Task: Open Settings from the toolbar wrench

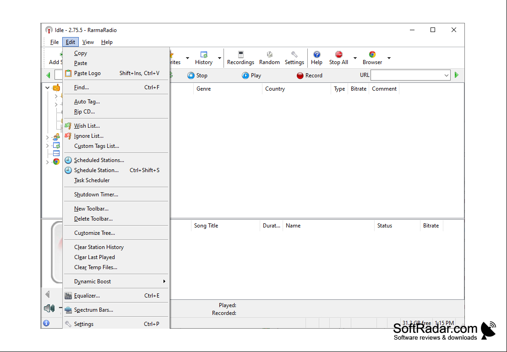Action: tap(294, 58)
